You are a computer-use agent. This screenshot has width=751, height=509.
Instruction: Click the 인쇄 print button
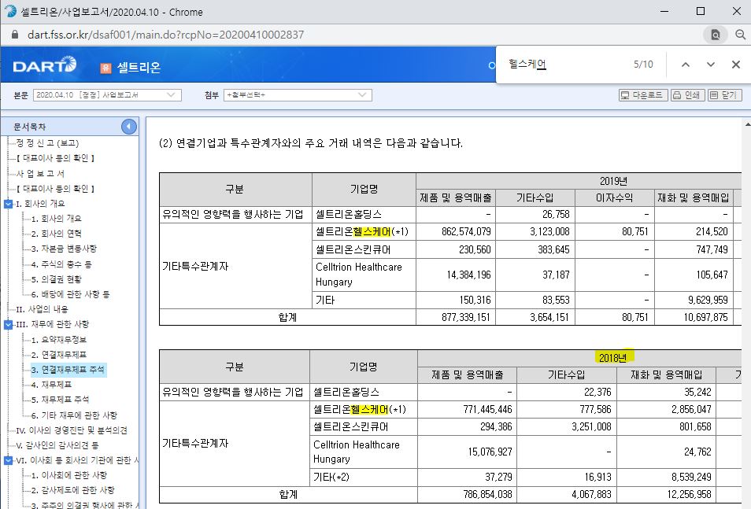pyautogui.click(x=687, y=95)
